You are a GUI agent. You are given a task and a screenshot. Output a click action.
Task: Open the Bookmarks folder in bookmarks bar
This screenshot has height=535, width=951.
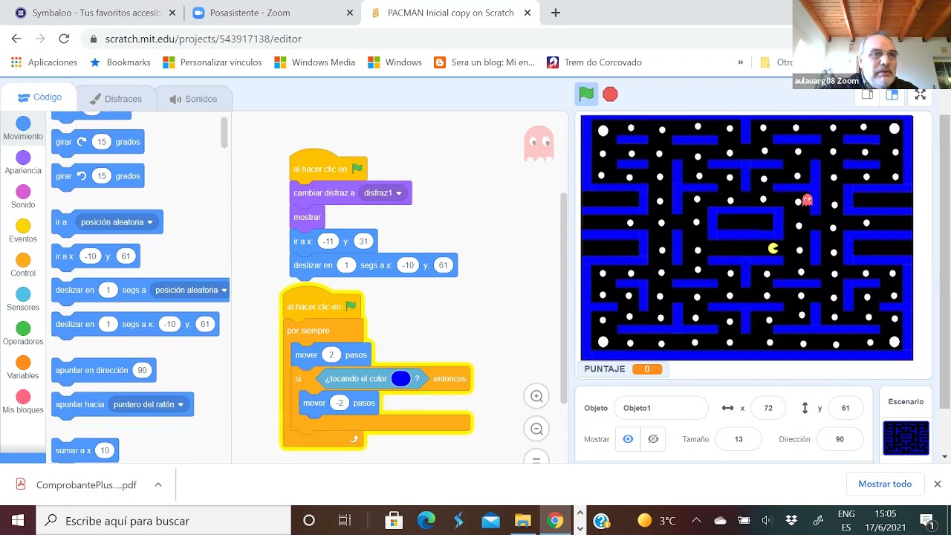pyautogui.click(x=120, y=62)
